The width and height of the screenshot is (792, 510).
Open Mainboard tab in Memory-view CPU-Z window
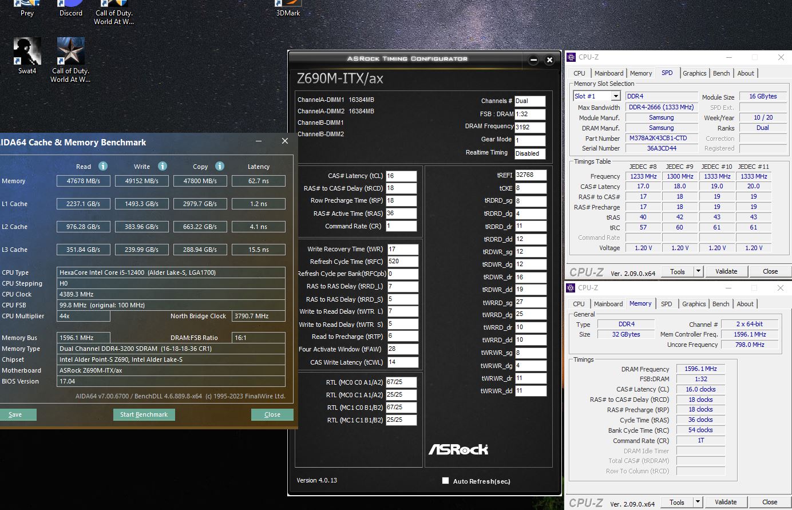[x=608, y=304]
